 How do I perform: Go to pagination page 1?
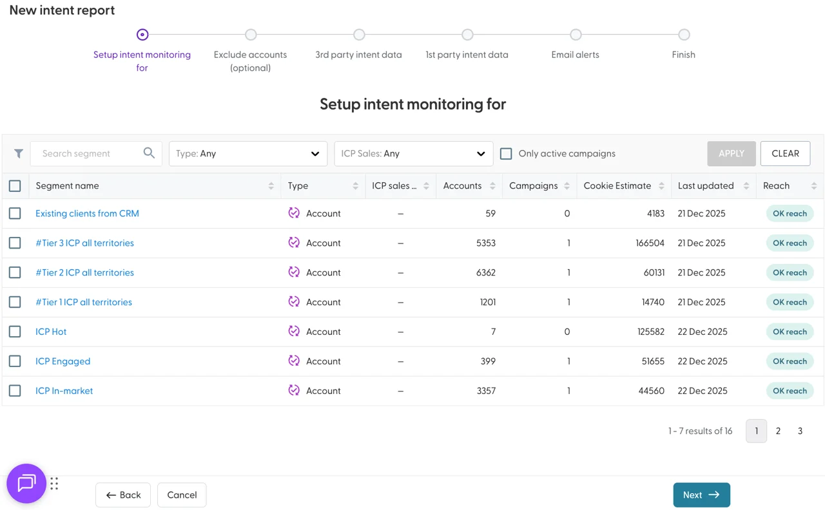757,431
